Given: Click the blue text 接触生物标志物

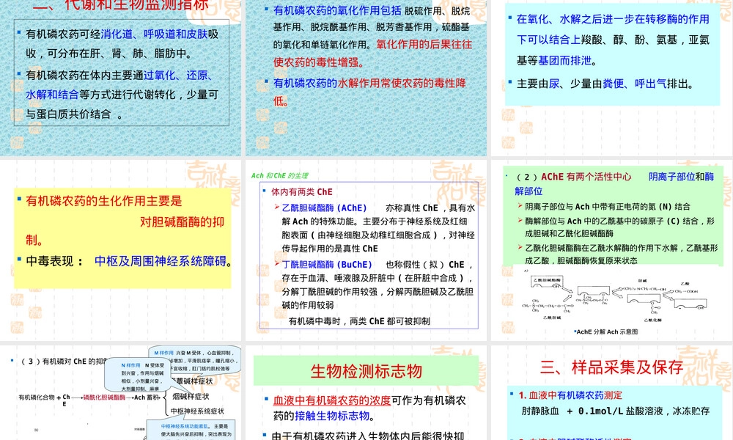Looking at the screenshot, I should click(332, 415).
